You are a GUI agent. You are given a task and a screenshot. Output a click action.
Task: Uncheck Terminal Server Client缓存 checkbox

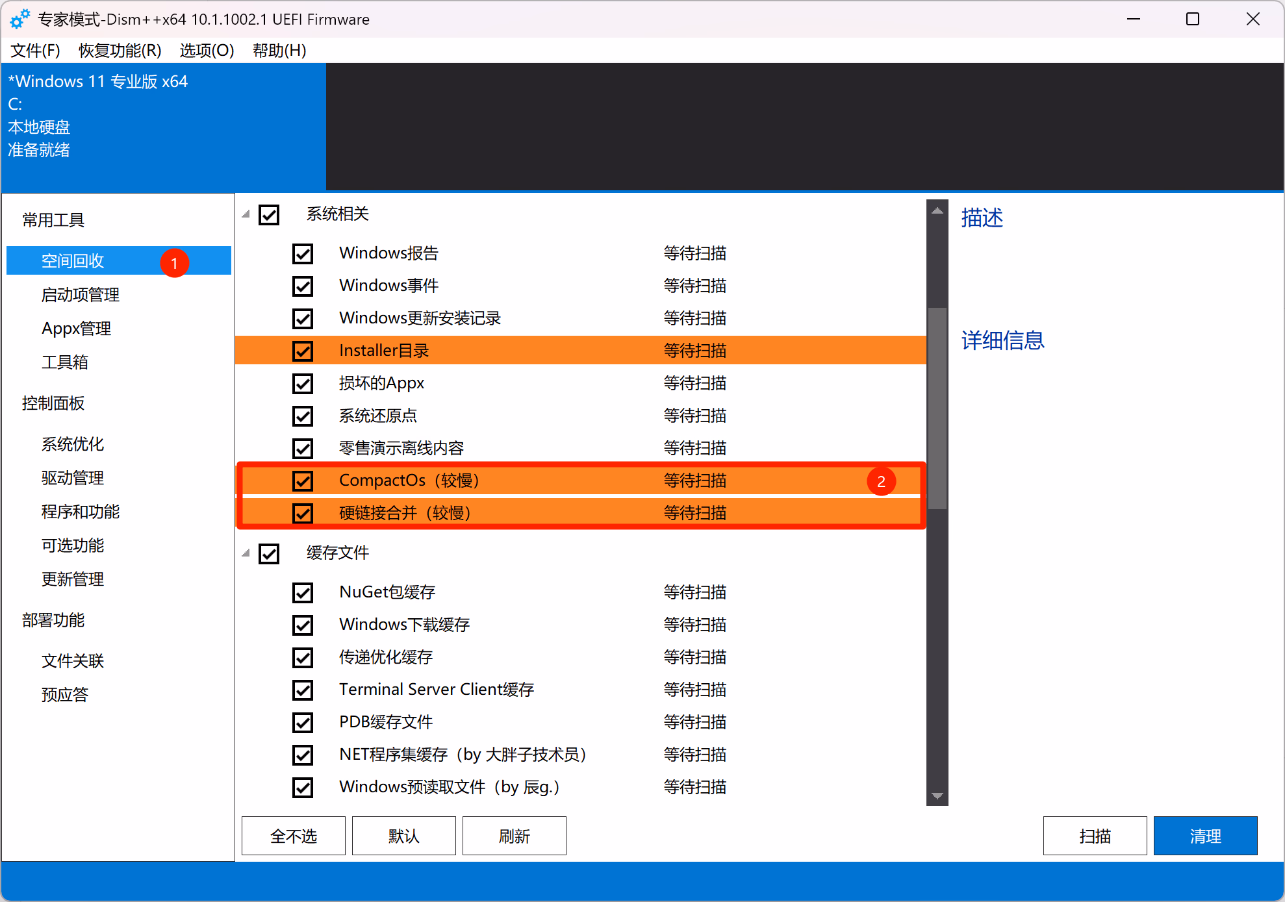click(303, 690)
